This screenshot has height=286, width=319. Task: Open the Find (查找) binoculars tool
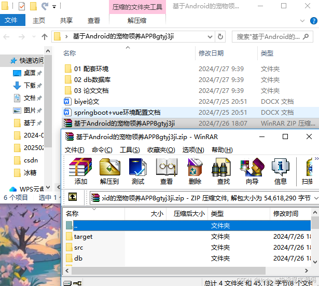coord(224,171)
